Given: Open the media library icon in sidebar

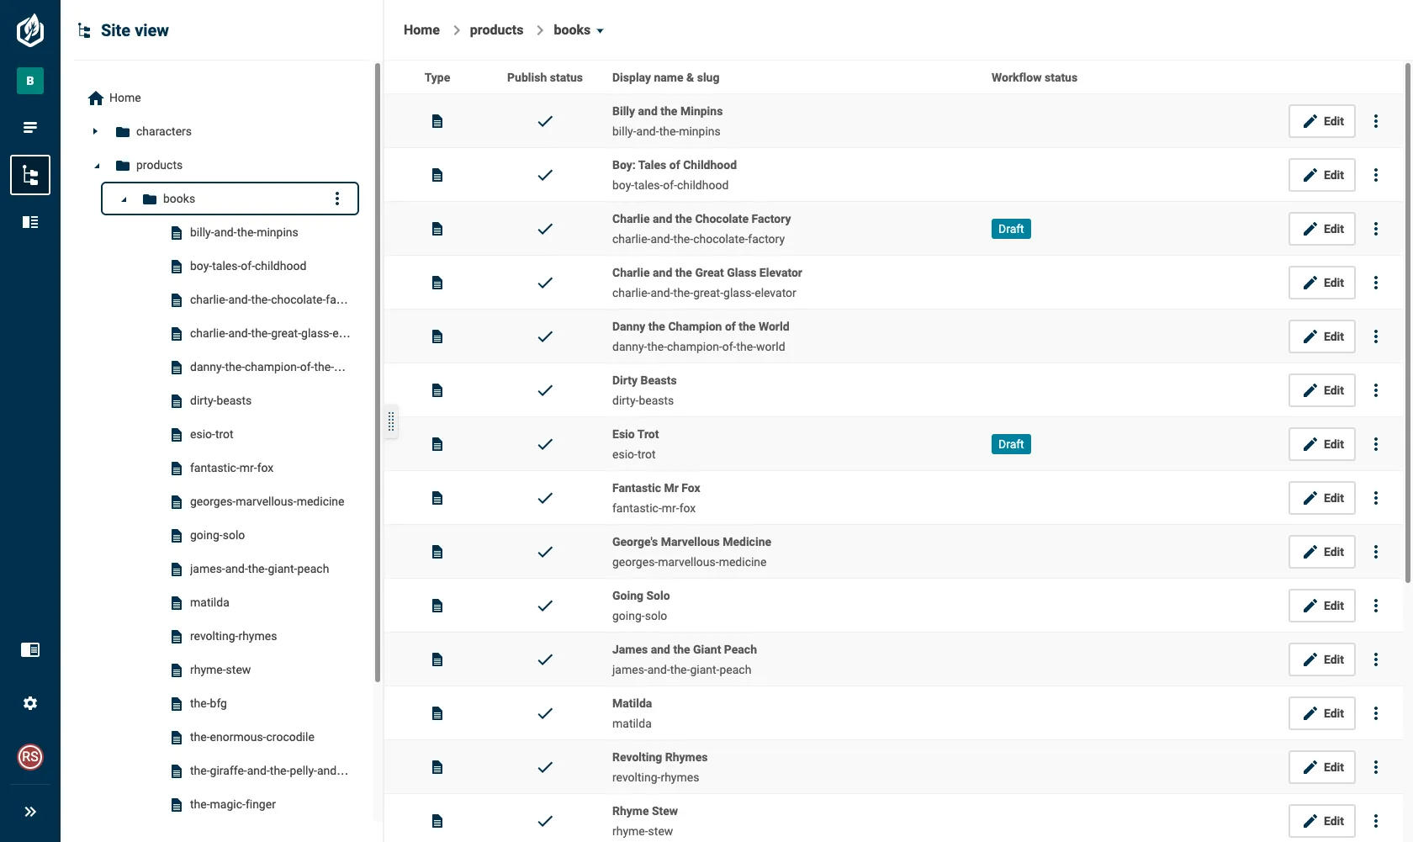Looking at the screenshot, I should 30,649.
